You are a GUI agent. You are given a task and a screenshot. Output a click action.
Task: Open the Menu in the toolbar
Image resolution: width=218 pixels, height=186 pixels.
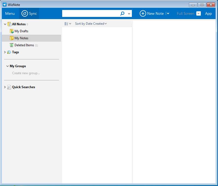tap(10, 13)
